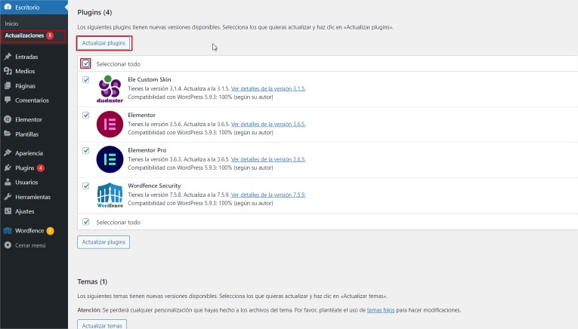
Task: Click the red 4 badge beside Plugins
Action: click(x=41, y=168)
